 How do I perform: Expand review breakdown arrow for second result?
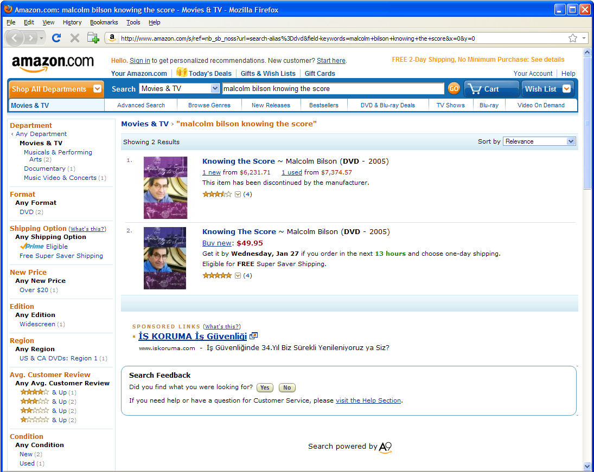point(238,275)
